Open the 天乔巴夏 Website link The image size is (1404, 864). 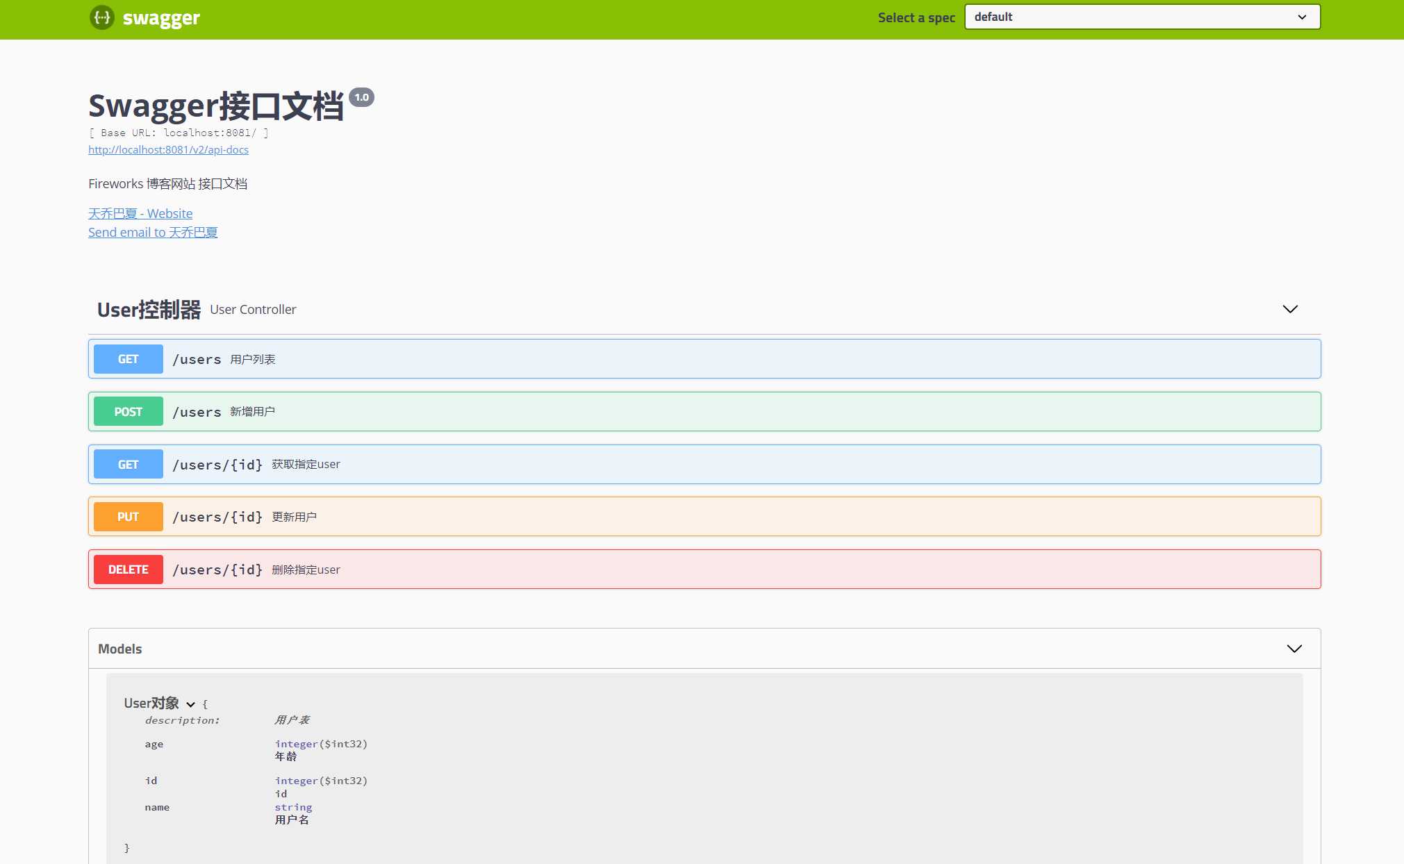pos(140,214)
